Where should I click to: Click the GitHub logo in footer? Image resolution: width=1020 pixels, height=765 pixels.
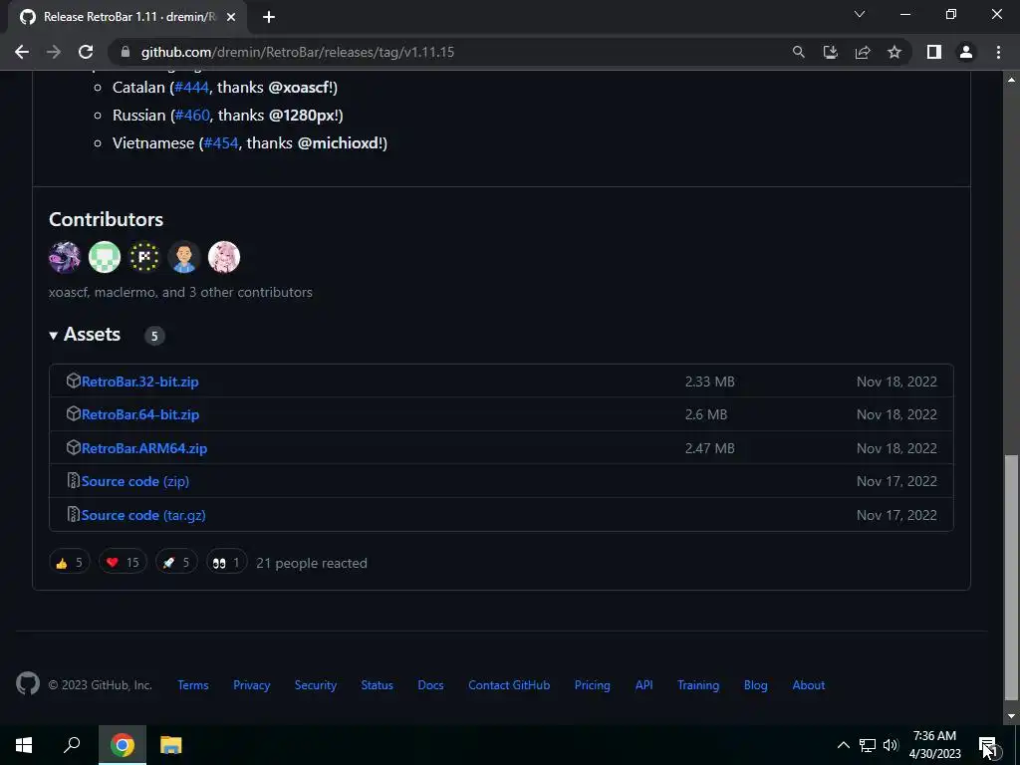28,683
